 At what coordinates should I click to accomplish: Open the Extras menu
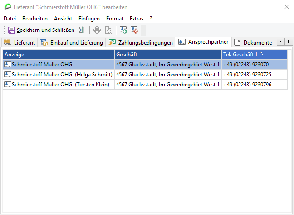point(137,19)
